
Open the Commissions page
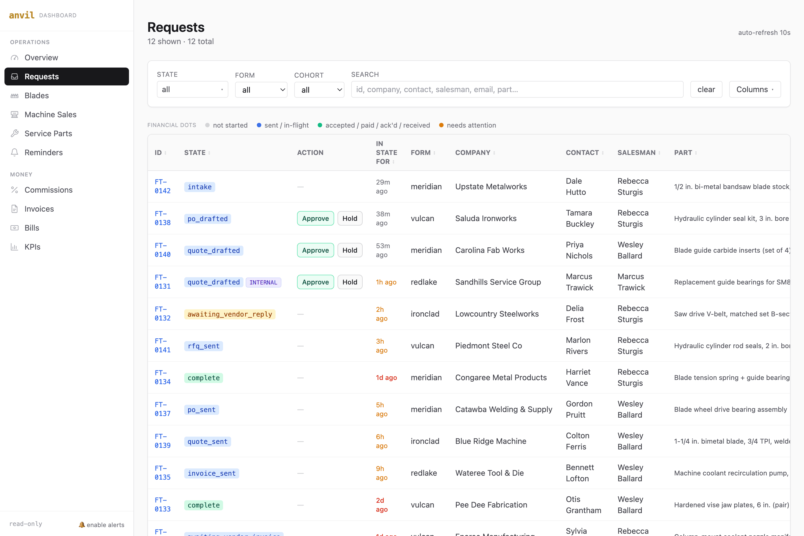point(67,190)
